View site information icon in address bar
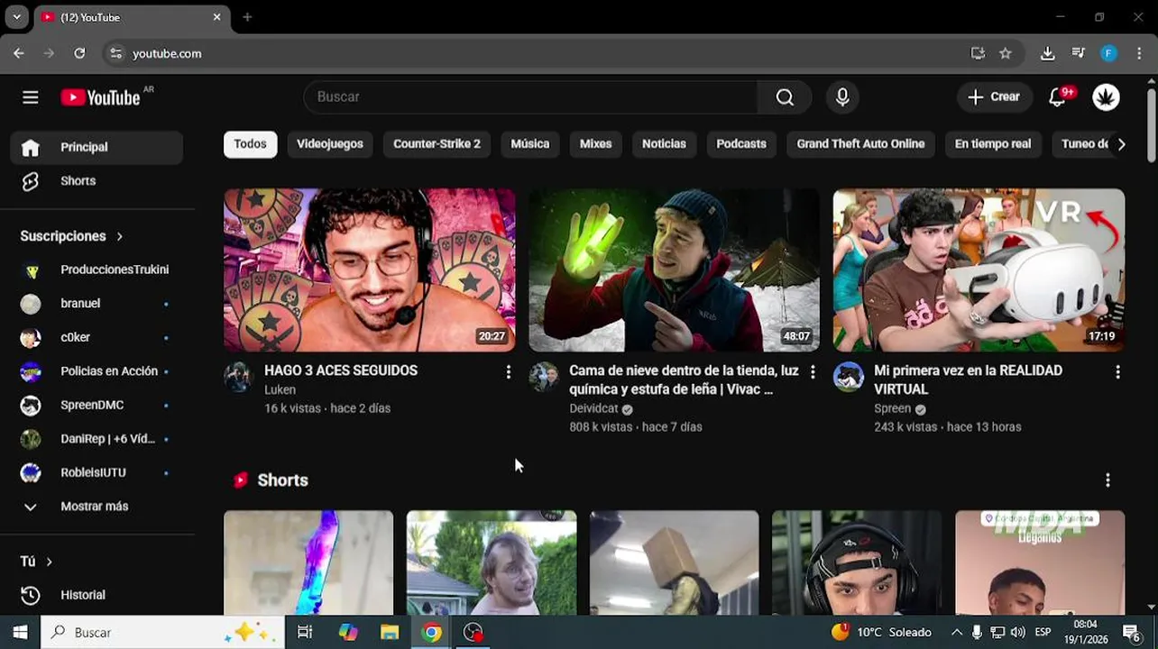Image resolution: width=1158 pixels, height=649 pixels. tap(115, 53)
